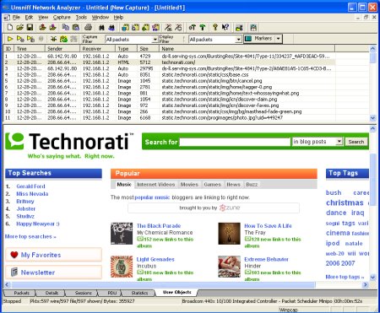Click the More top searches link

(30, 236)
